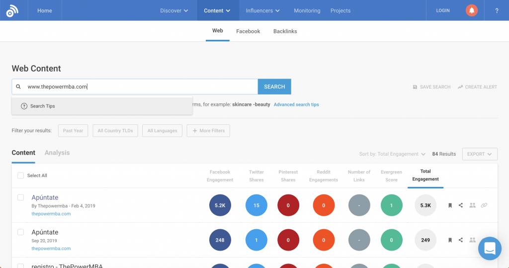
Task: Sort by Total Engagement column header
Action: (x=425, y=175)
